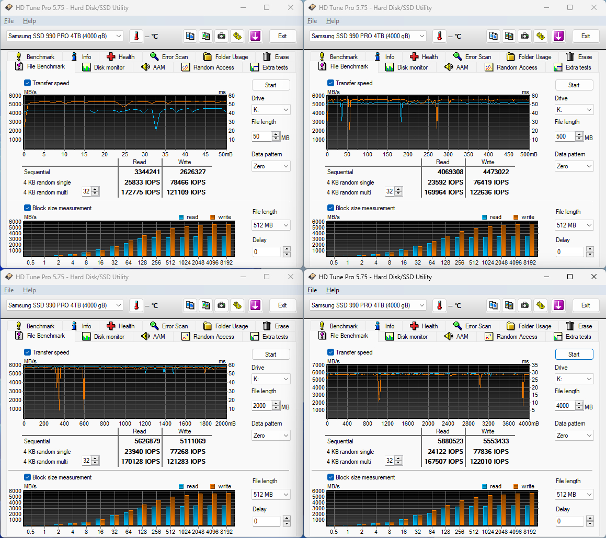Viewport: 606px width, 538px height.
Task: Click thermometer icon in 500 MB window
Action: 439,36
